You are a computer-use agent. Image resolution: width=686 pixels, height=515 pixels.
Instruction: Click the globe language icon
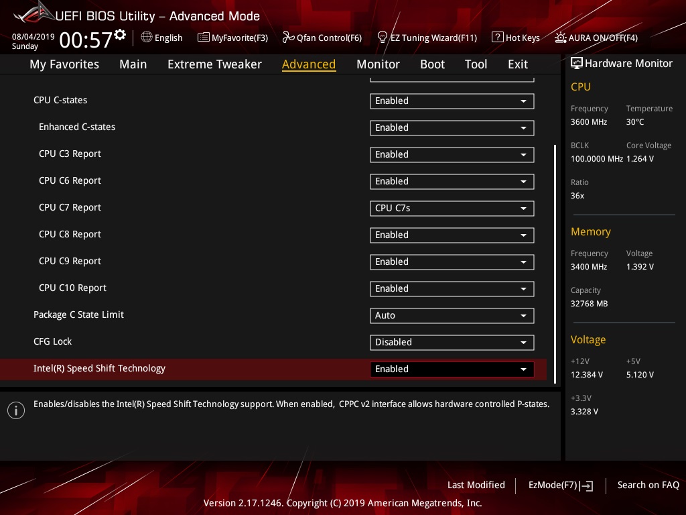coord(147,38)
